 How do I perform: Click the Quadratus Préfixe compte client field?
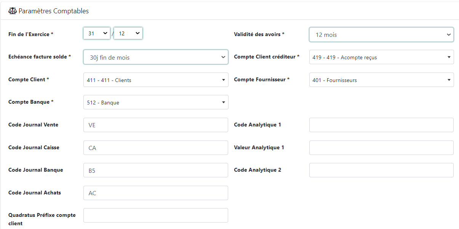point(155,215)
